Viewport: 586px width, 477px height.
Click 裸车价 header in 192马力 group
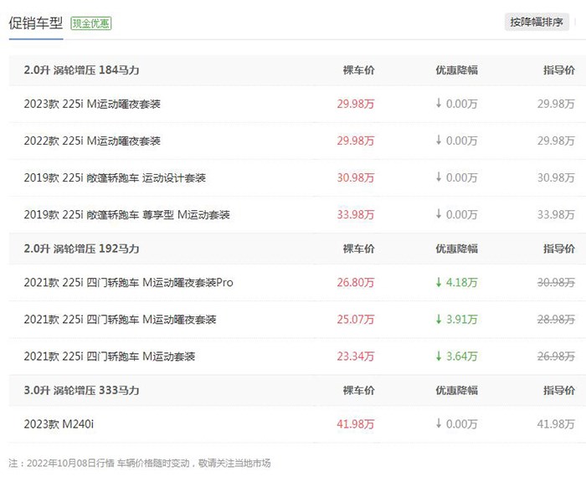pyautogui.click(x=359, y=249)
